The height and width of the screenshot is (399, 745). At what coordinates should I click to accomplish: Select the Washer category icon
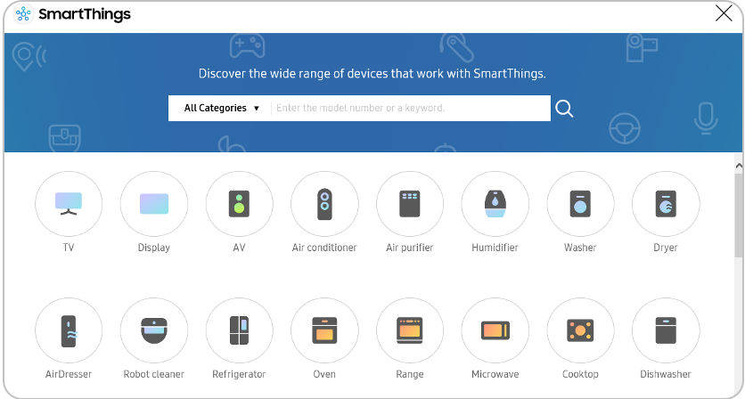[580, 205]
